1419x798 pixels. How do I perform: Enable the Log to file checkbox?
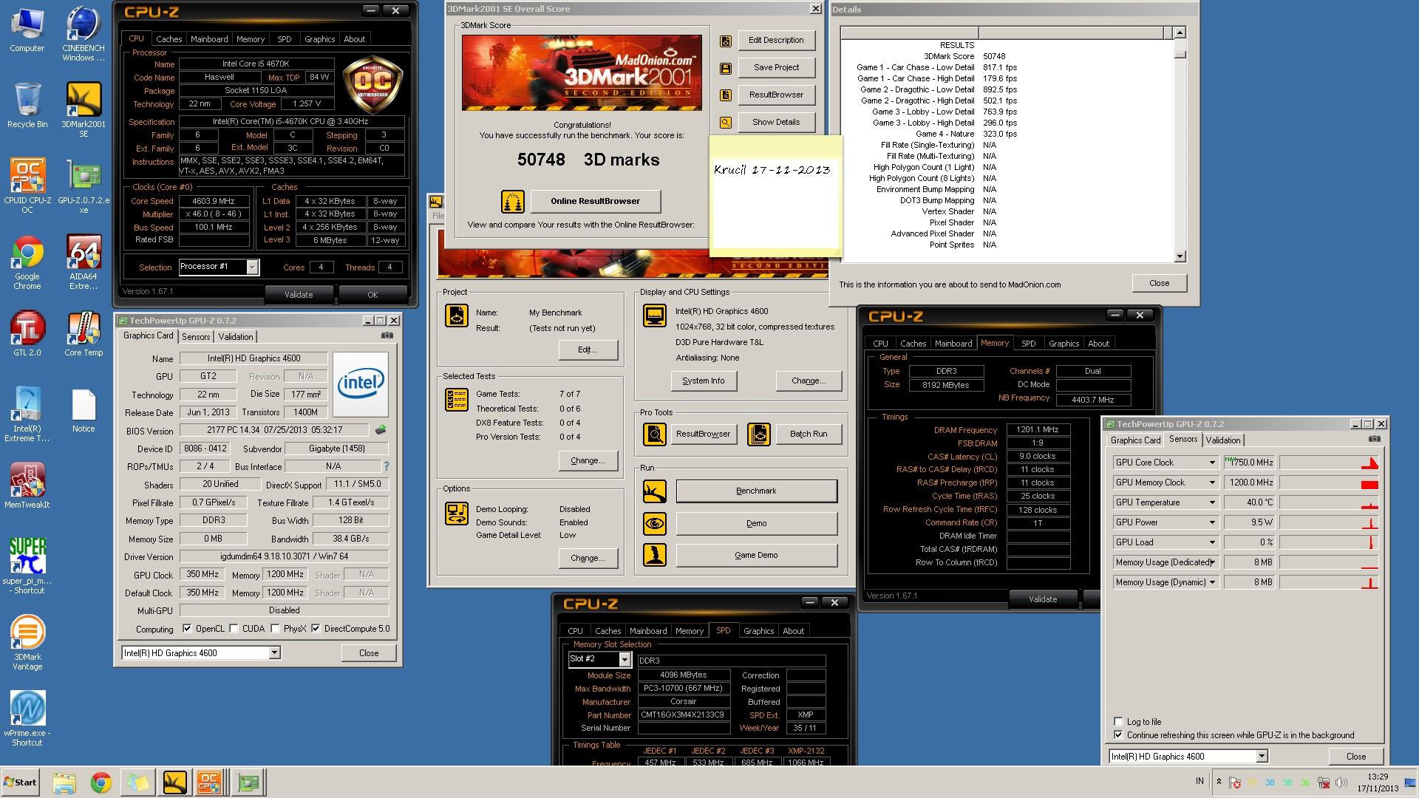click(x=1118, y=722)
